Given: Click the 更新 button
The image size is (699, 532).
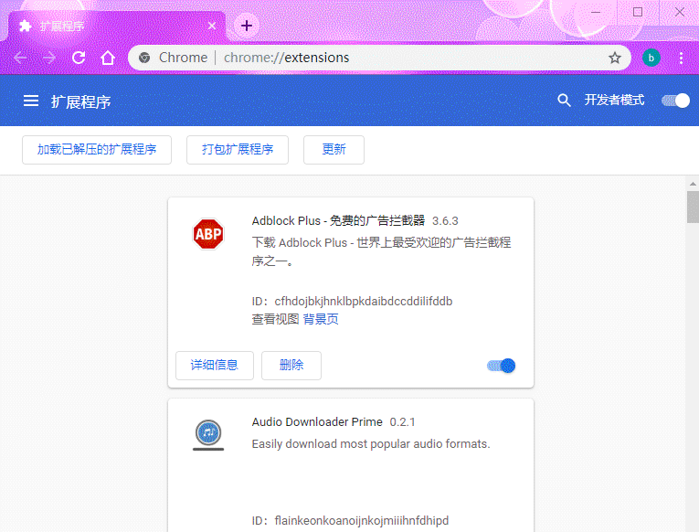Looking at the screenshot, I should click(334, 149).
